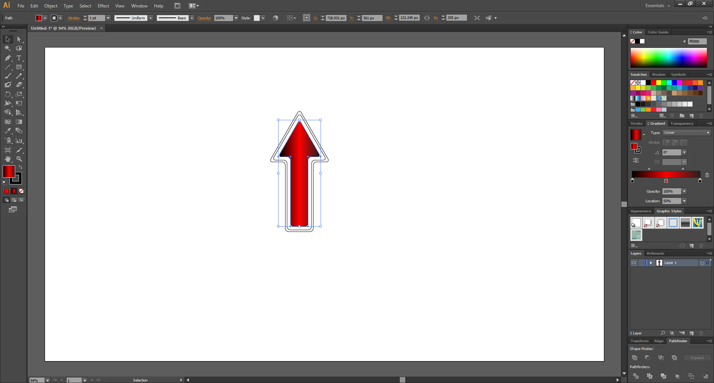The width and height of the screenshot is (714, 383).
Task: Click the Opacity link in control bar
Action: click(205, 18)
